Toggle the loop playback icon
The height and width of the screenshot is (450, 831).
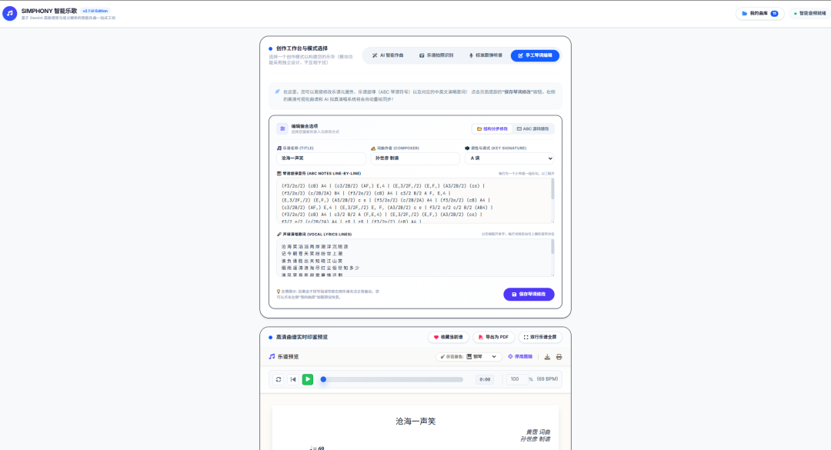[279, 379]
